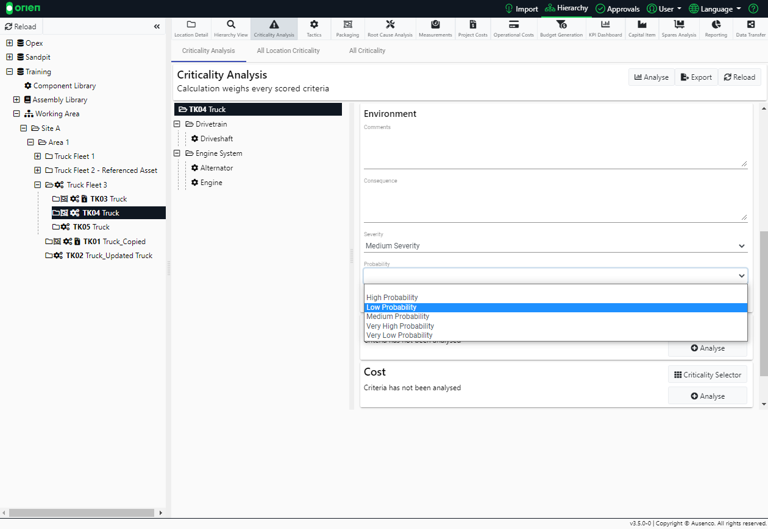
Task: Select the Criticality Analysis sub-tab
Action: [x=208, y=51]
